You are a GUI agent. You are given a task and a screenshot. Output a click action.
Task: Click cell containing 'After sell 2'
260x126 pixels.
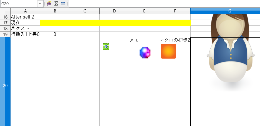pyautogui.click(x=25, y=17)
